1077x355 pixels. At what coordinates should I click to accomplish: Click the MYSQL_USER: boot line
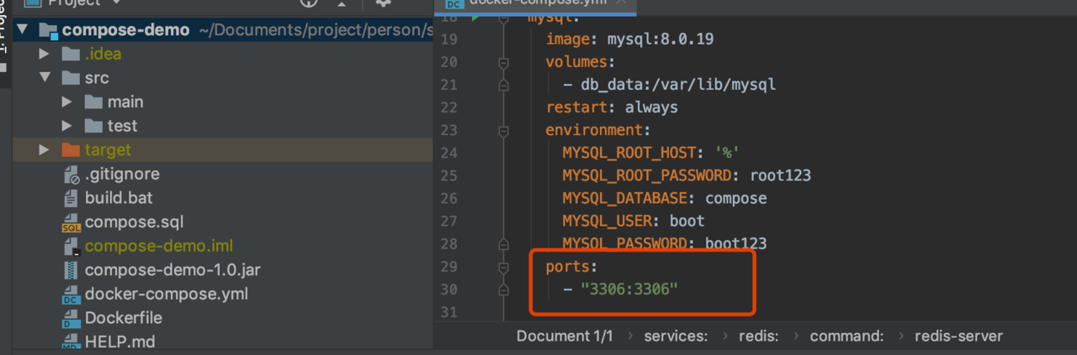634,221
